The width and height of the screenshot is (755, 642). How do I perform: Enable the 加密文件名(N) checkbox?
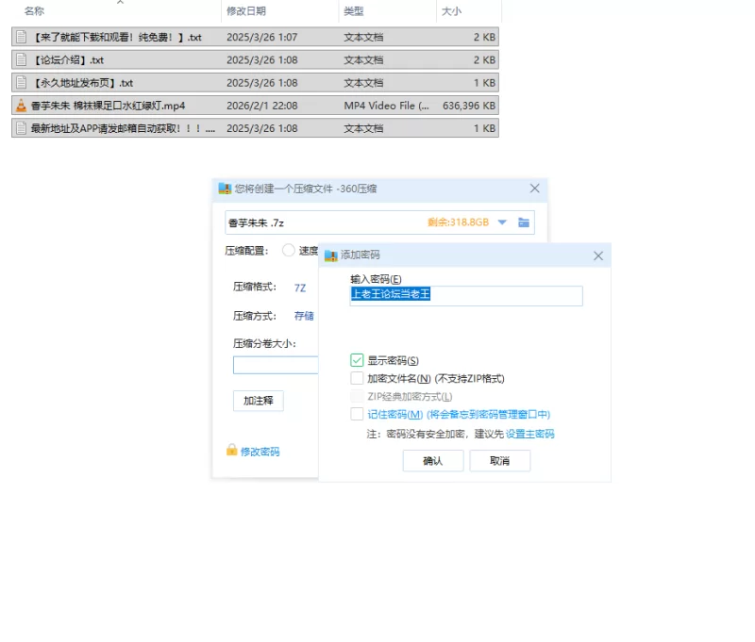click(x=357, y=378)
